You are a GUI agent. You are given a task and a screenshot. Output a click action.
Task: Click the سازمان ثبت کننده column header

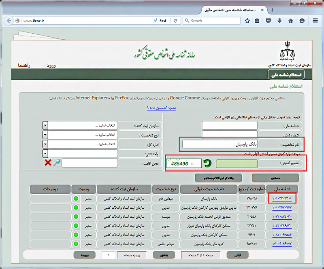click(124, 189)
